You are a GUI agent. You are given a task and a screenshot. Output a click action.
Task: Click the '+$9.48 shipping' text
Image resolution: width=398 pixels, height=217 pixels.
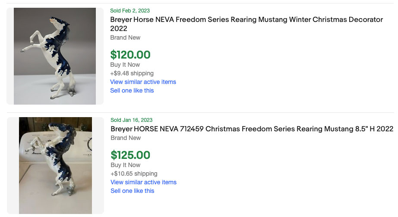click(132, 73)
